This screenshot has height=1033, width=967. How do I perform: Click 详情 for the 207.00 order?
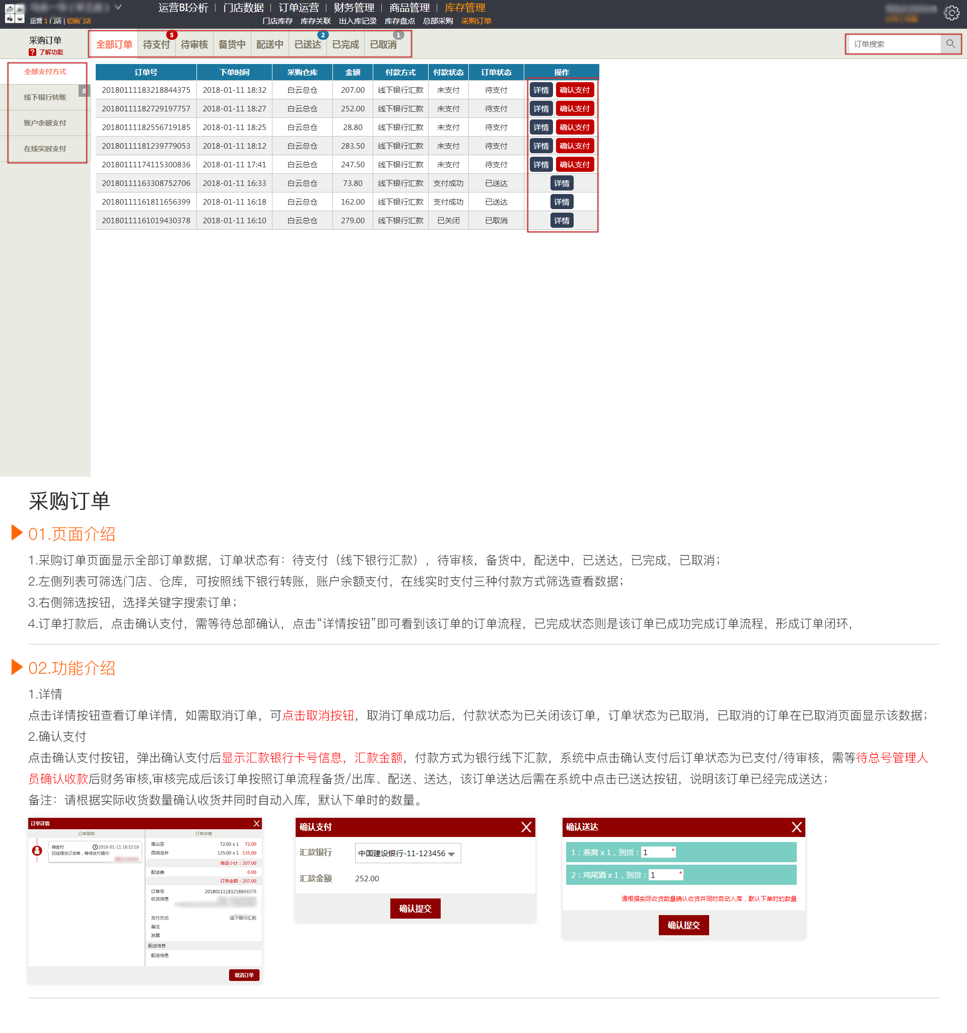point(540,90)
